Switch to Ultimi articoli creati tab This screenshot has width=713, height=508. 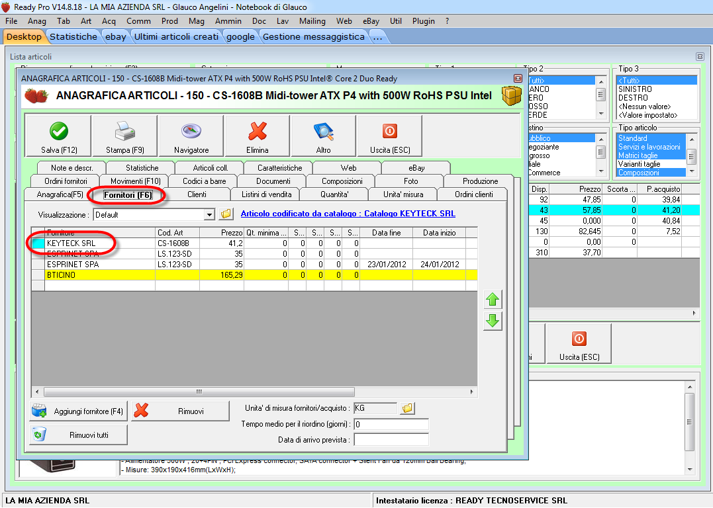[x=177, y=37]
